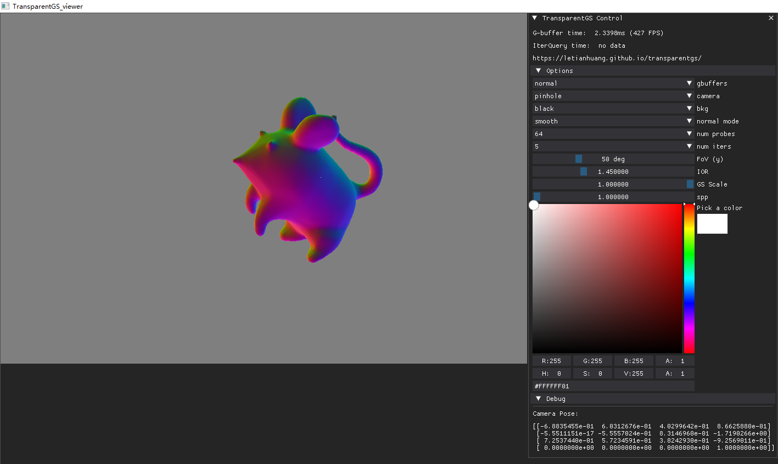Click the camera pose matrix values
Viewport: 778px width, 464px height.
point(653,437)
